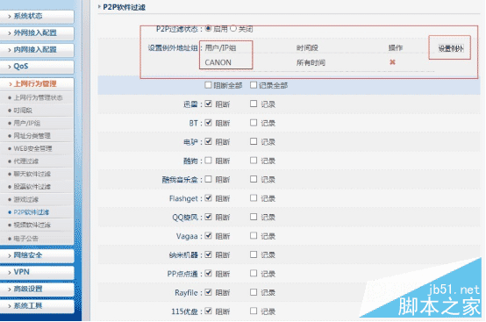This screenshot has height=322, width=486.
Task: Open 游戏过滤 page
Action: [26, 199]
